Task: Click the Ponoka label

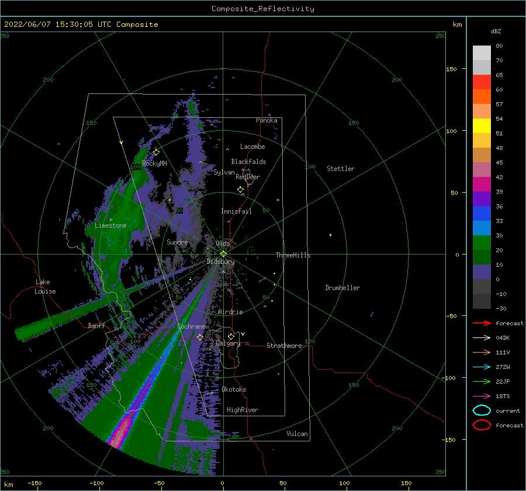Action: [x=267, y=120]
